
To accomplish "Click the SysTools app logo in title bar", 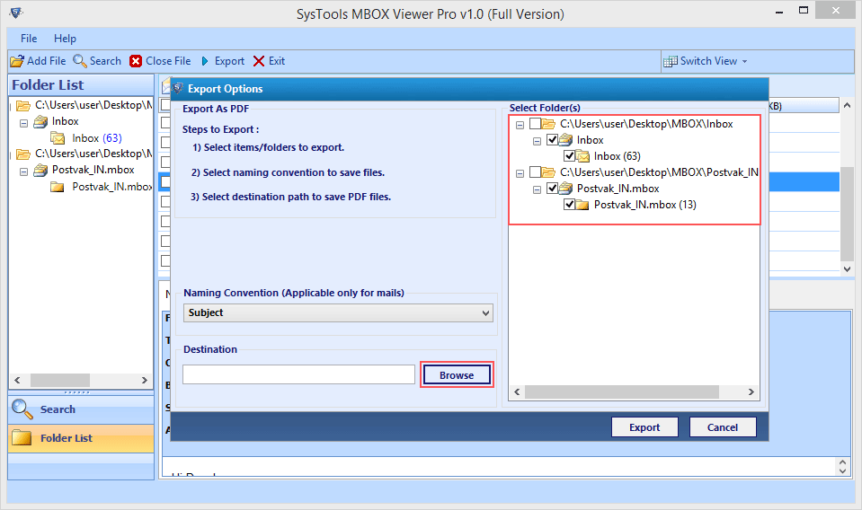I will [16, 13].
